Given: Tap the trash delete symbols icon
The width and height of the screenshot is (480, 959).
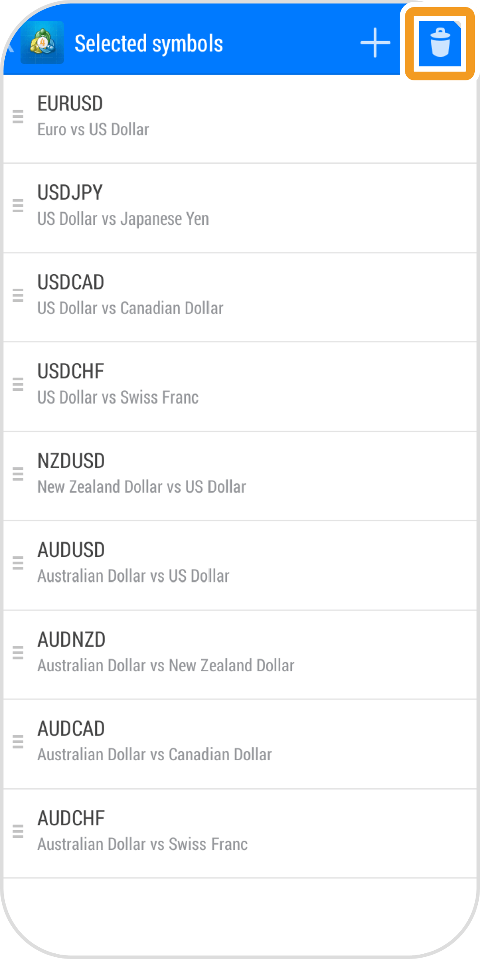Looking at the screenshot, I should pos(440,43).
